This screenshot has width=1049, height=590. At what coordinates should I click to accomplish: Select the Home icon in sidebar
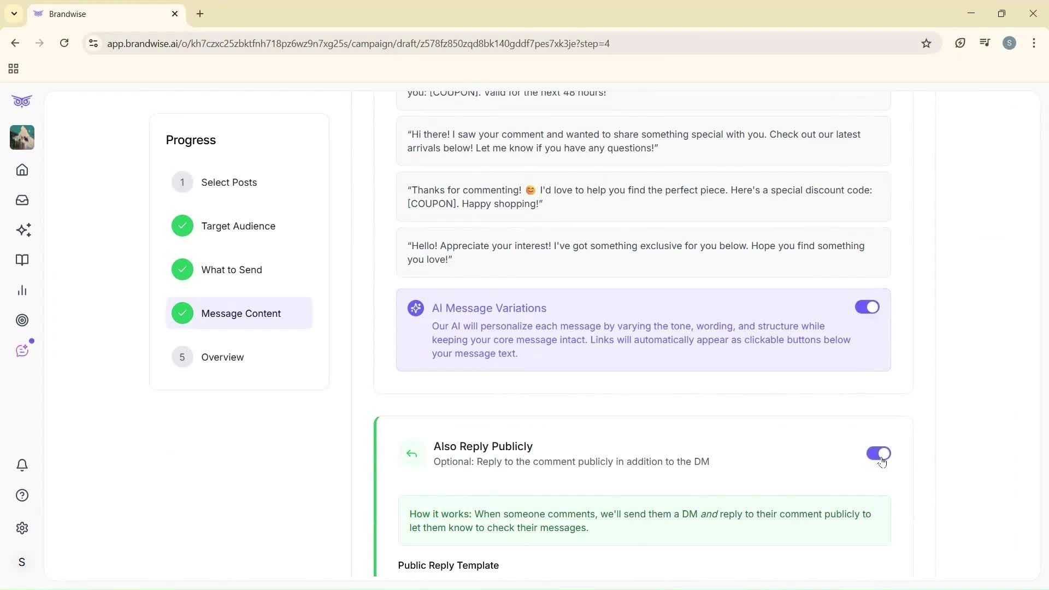coord(22,170)
